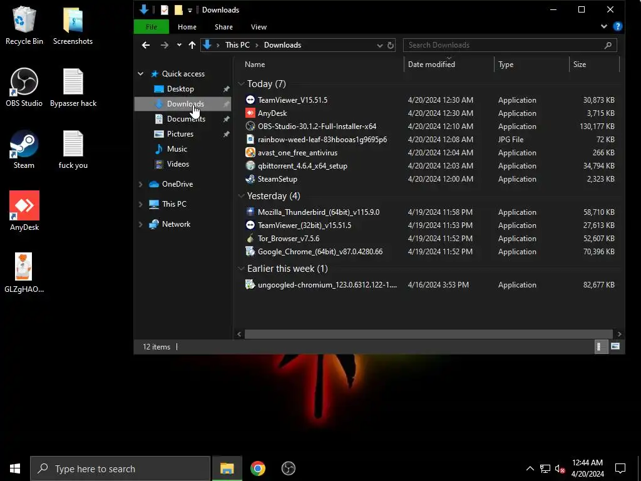The width and height of the screenshot is (641, 481).
Task: Click the ungoogled-chromium file icon
Action: (250, 284)
